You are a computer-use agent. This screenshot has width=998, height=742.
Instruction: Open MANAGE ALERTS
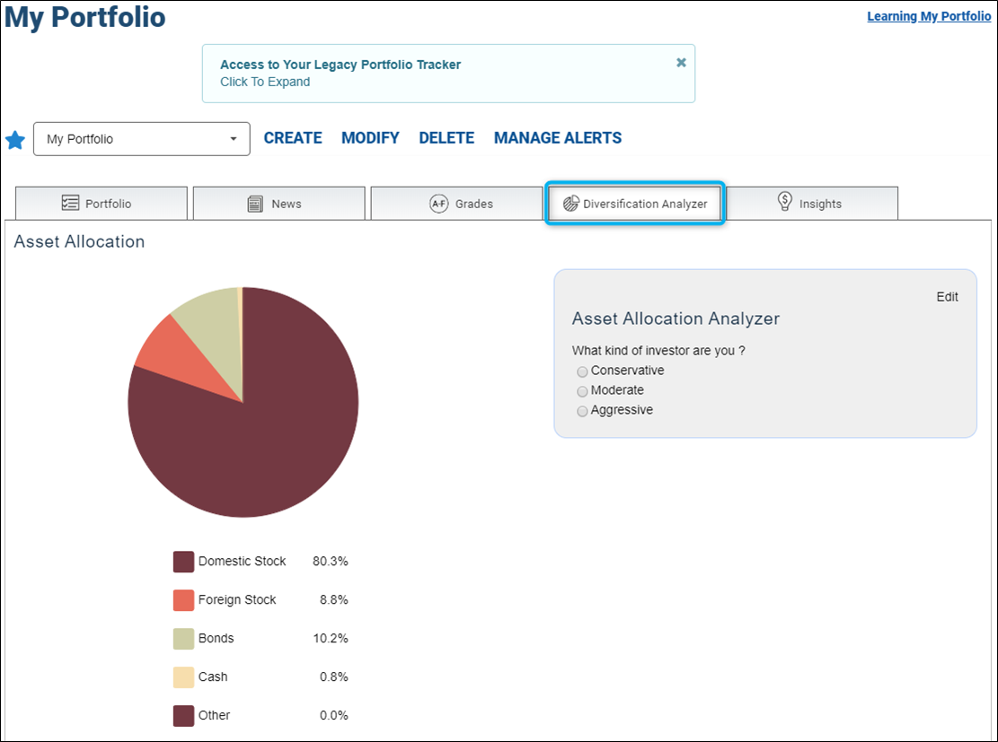[x=558, y=138]
